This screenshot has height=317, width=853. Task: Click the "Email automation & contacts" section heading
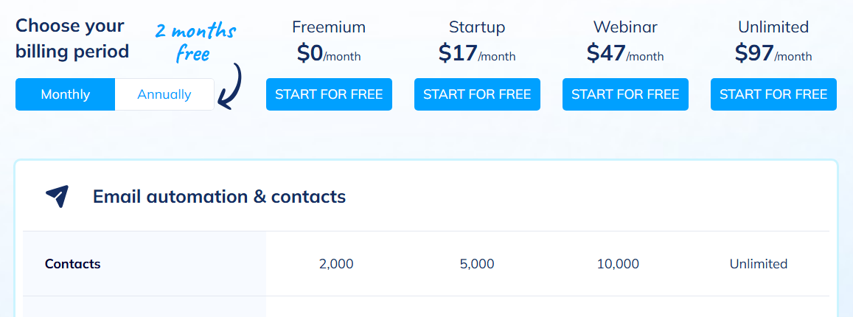(x=219, y=197)
